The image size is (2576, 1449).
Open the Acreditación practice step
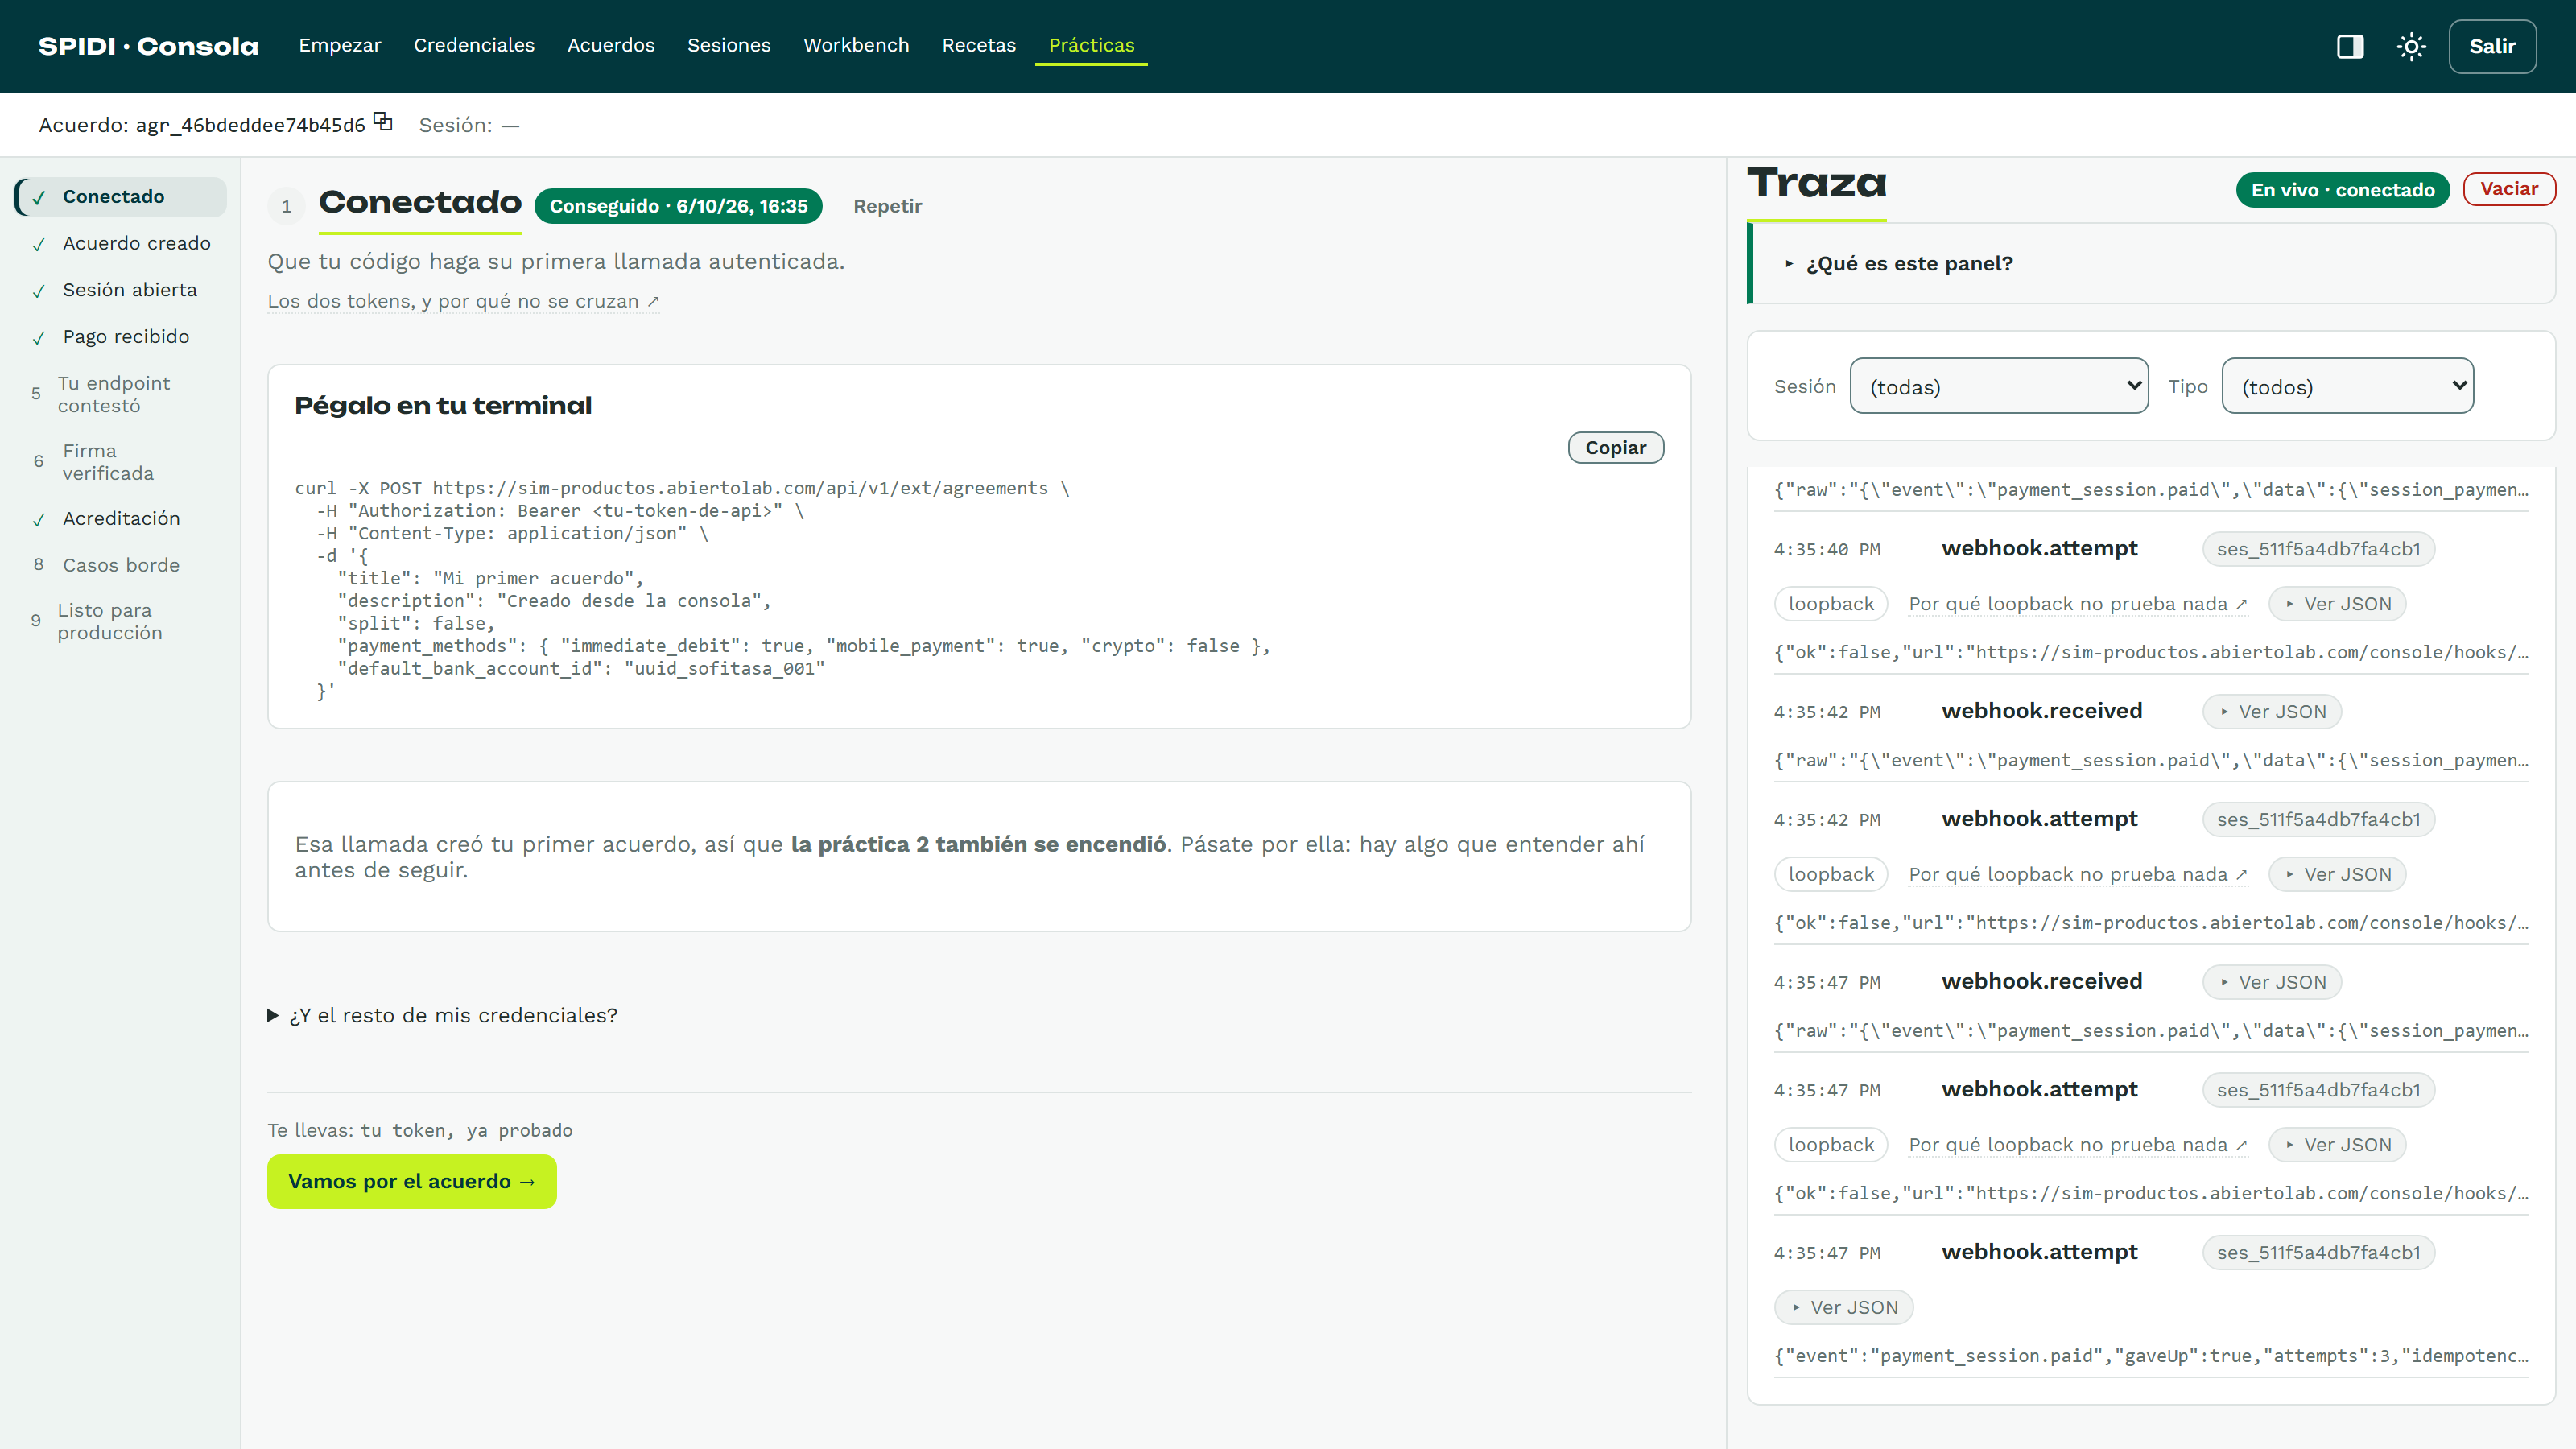pos(121,519)
